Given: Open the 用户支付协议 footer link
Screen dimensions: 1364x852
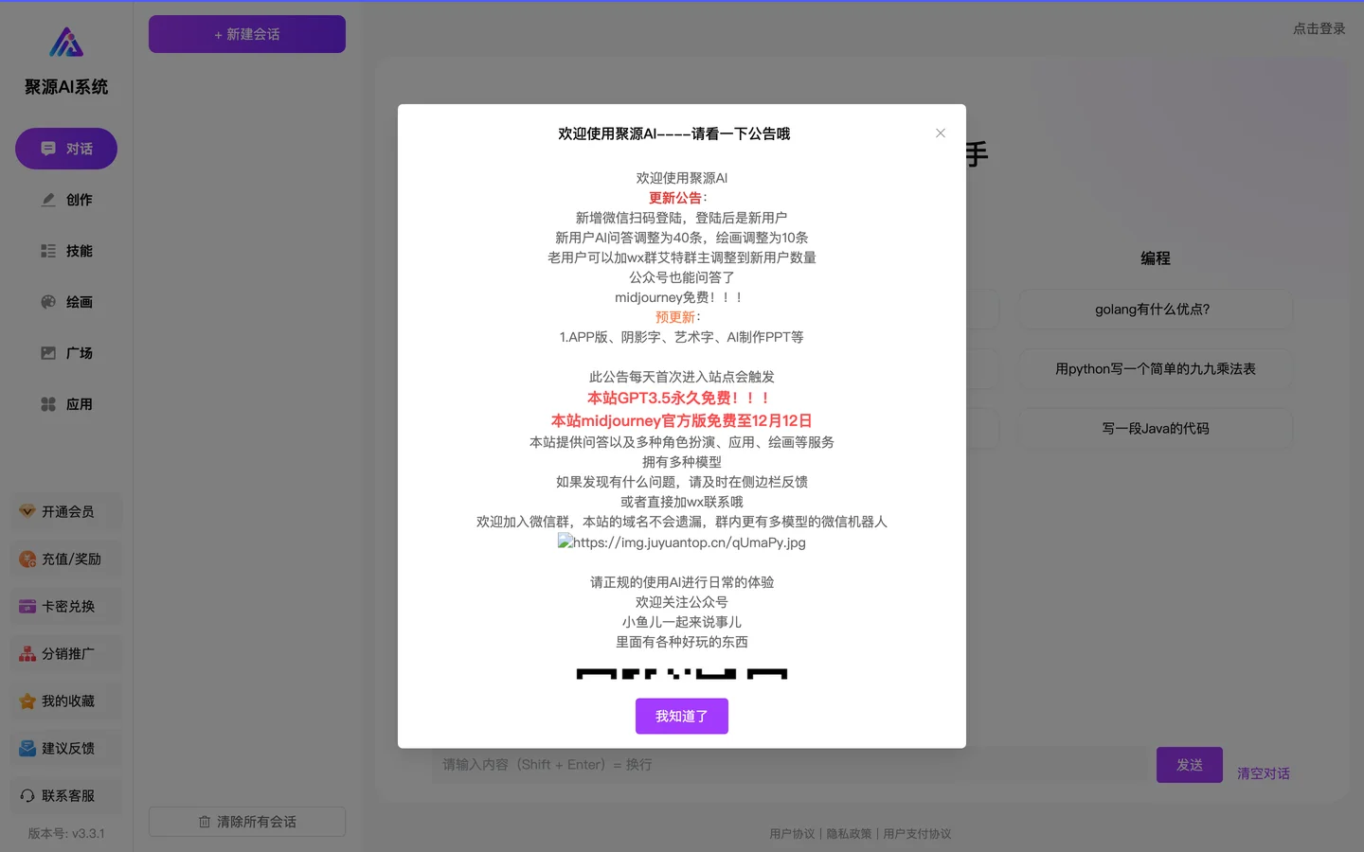Looking at the screenshot, I should click(917, 834).
